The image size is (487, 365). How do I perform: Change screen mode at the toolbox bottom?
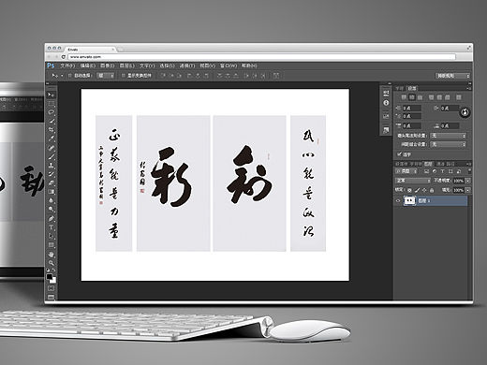coord(51,297)
